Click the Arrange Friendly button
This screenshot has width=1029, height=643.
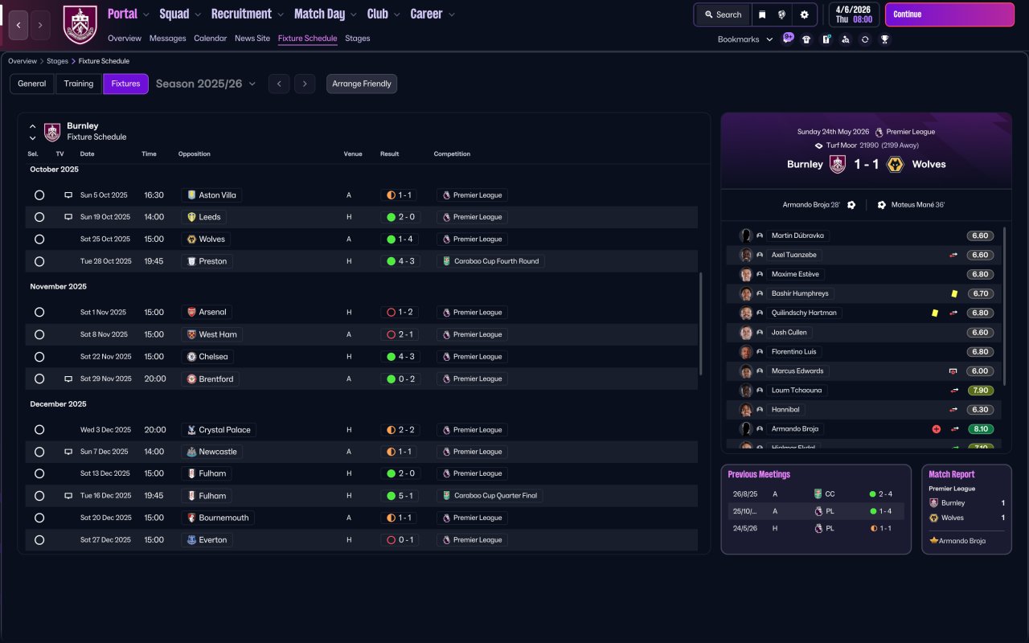pos(362,84)
